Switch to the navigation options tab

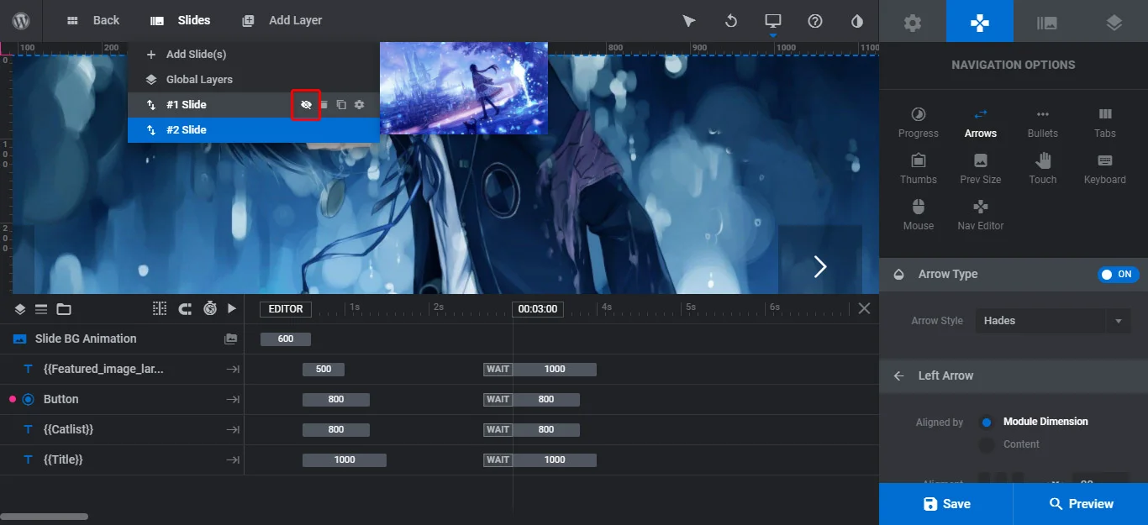(980, 21)
